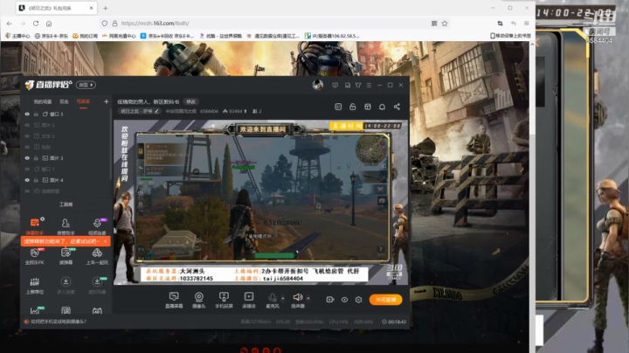The height and width of the screenshot is (353, 629).
Task: Open the 读弹幕 read-danmaku tool
Action: [66, 255]
